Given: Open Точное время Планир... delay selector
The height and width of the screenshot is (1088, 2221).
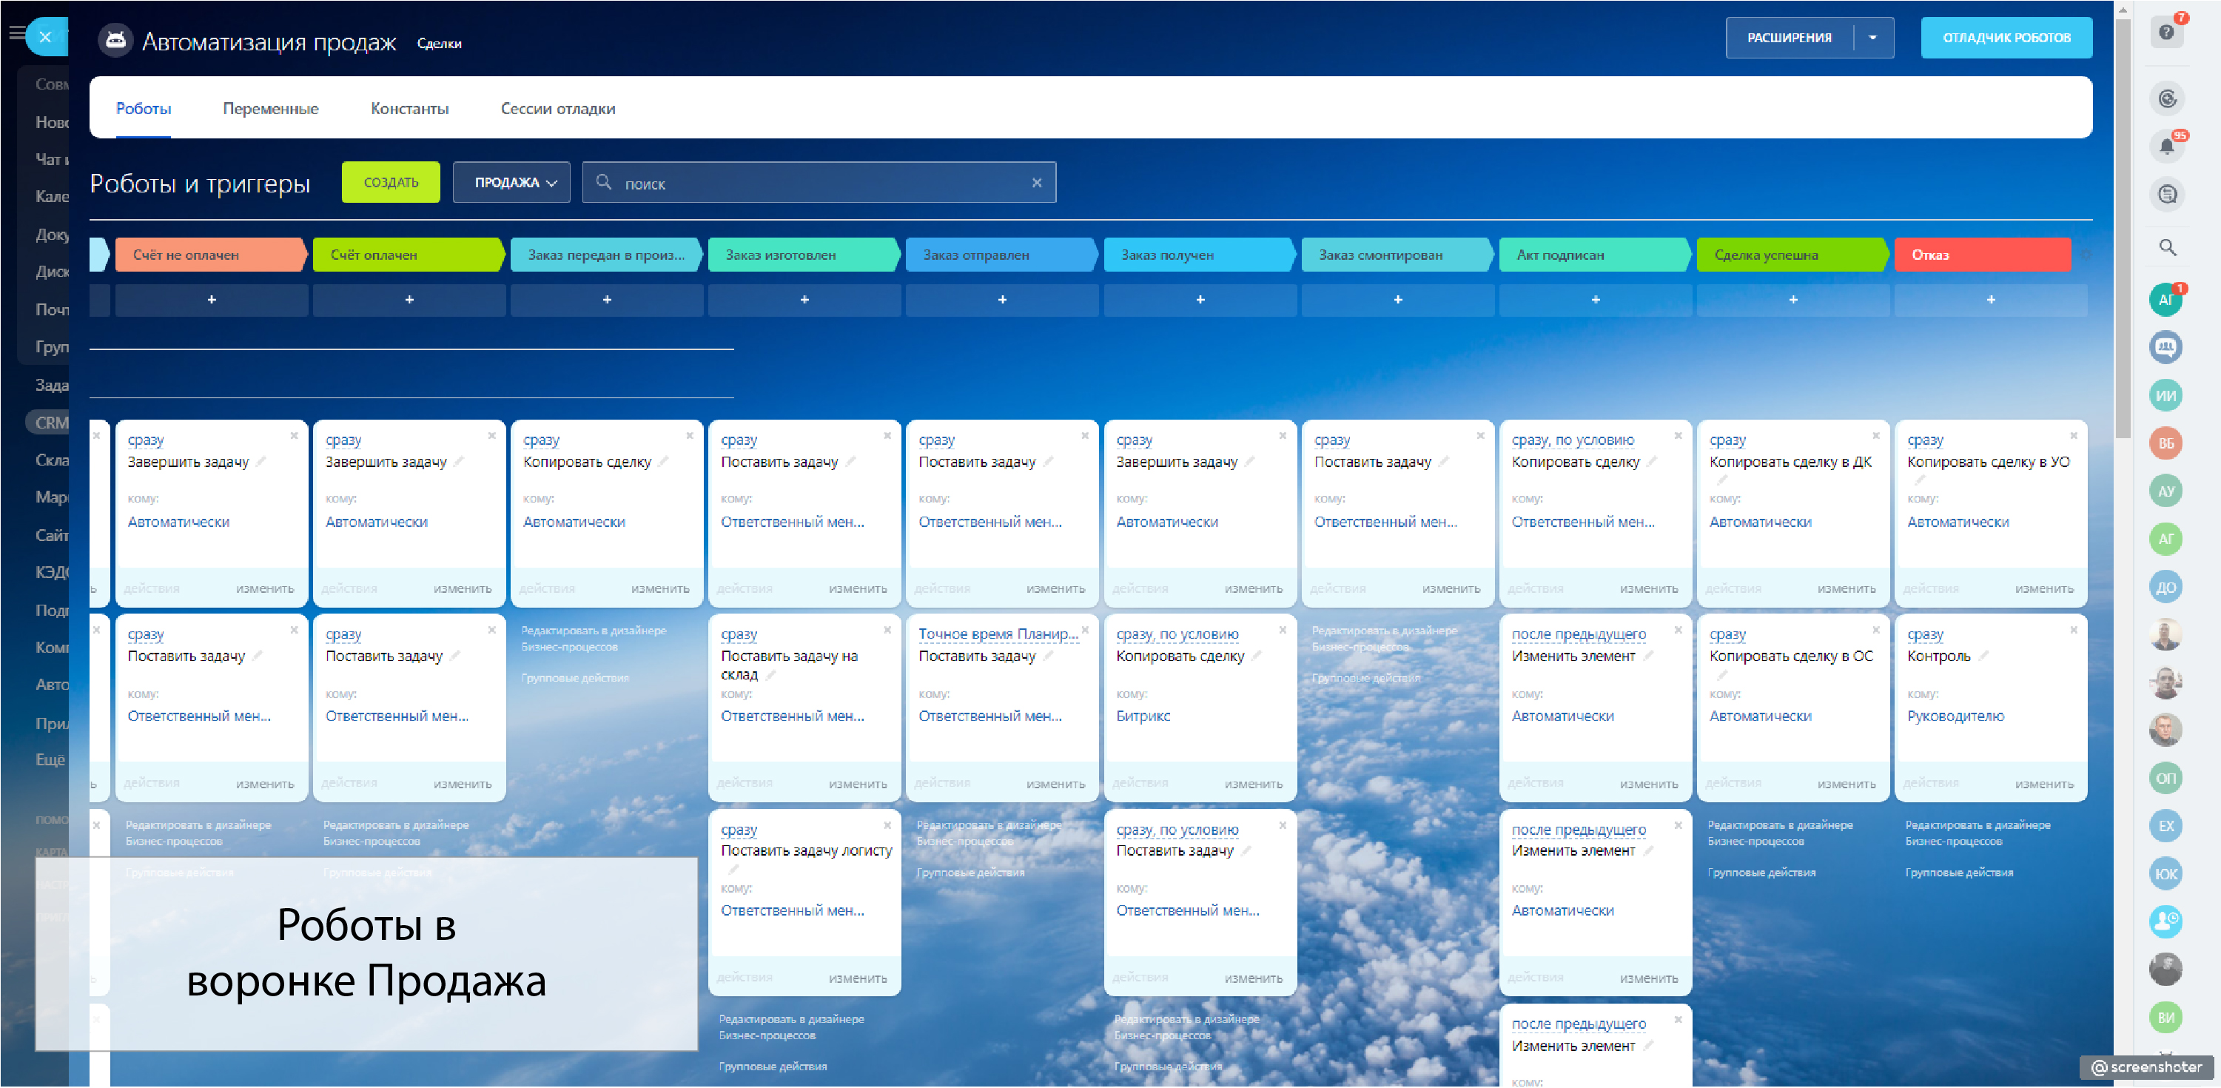Looking at the screenshot, I should pyautogui.click(x=997, y=634).
